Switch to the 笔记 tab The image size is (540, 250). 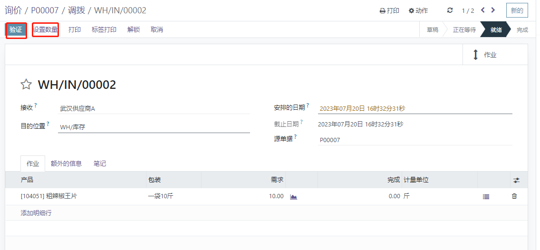100,163
